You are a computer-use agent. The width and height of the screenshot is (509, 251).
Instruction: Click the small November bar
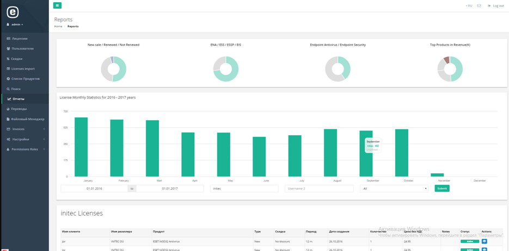pos(437,175)
